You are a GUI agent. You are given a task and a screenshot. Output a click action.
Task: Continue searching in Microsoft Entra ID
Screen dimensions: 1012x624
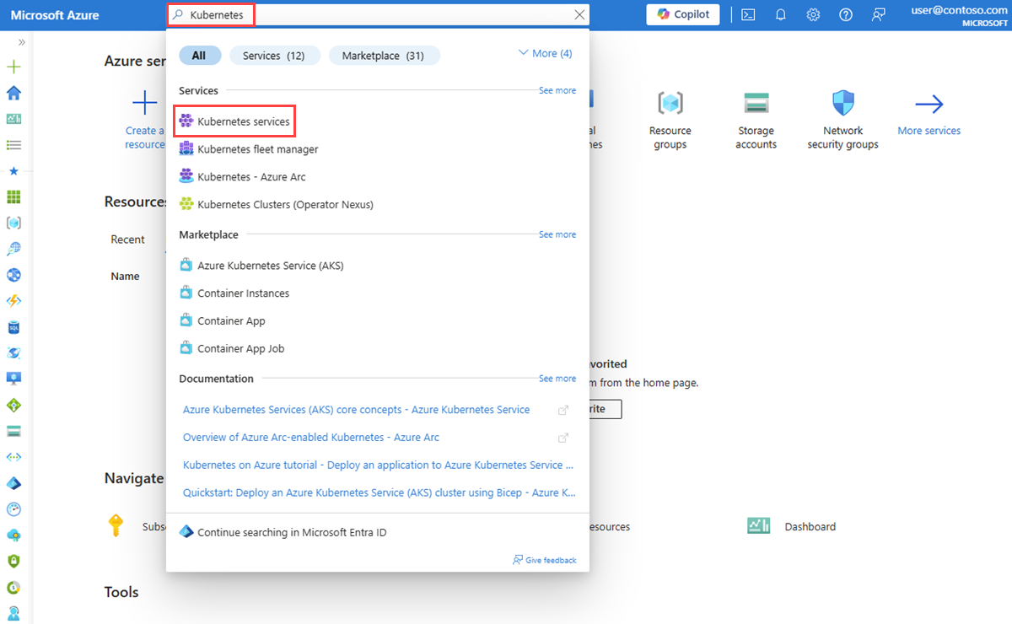coord(283,532)
